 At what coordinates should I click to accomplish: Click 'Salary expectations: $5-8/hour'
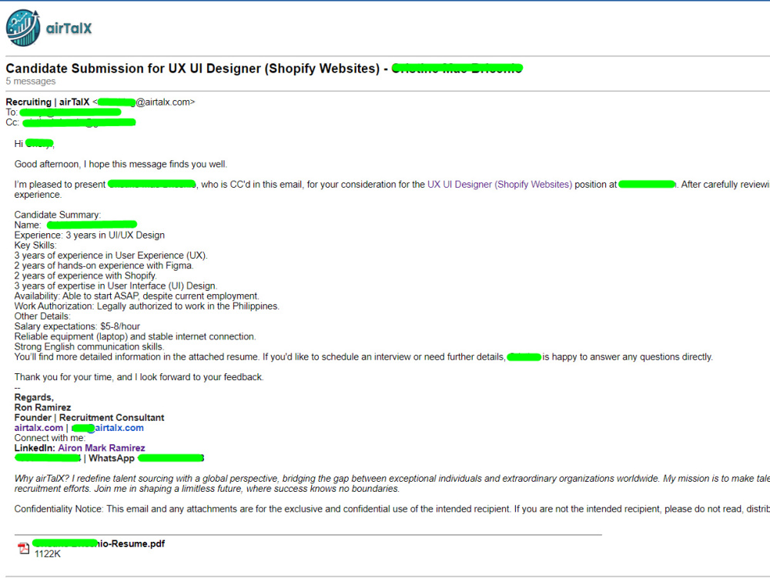click(x=77, y=326)
